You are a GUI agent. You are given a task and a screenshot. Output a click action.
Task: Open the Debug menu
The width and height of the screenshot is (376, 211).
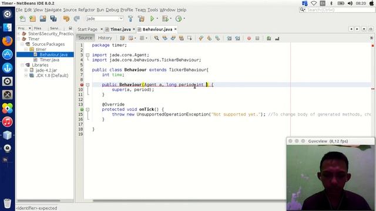112,10
